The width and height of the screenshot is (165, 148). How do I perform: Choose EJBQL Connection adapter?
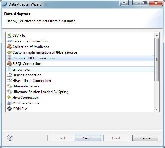pyautogui.click(x=80, y=64)
